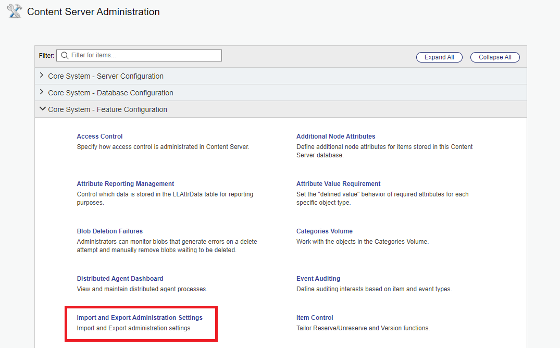Open the Access Control link
The width and height of the screenshot is (560, 348).
[99, 136]
